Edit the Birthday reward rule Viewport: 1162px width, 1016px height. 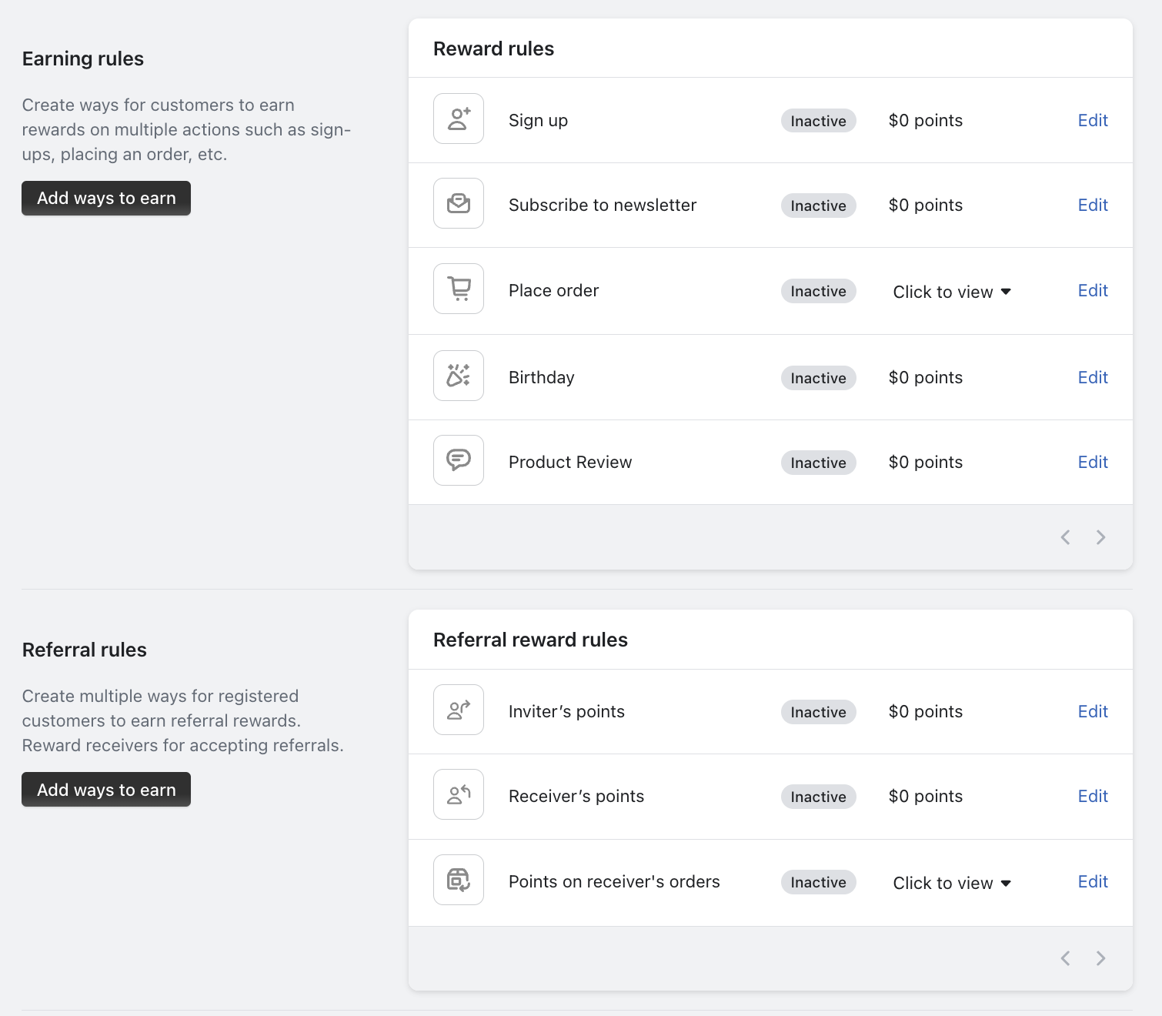pos(1093,377)
